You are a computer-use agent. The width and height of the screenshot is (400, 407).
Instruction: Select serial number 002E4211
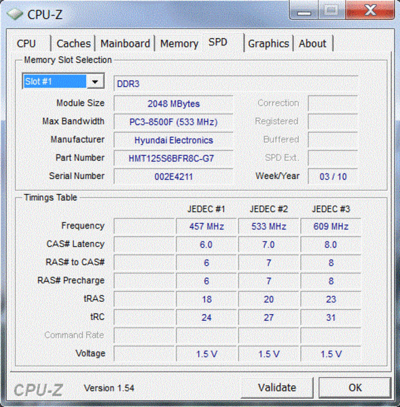pos(173,176)
